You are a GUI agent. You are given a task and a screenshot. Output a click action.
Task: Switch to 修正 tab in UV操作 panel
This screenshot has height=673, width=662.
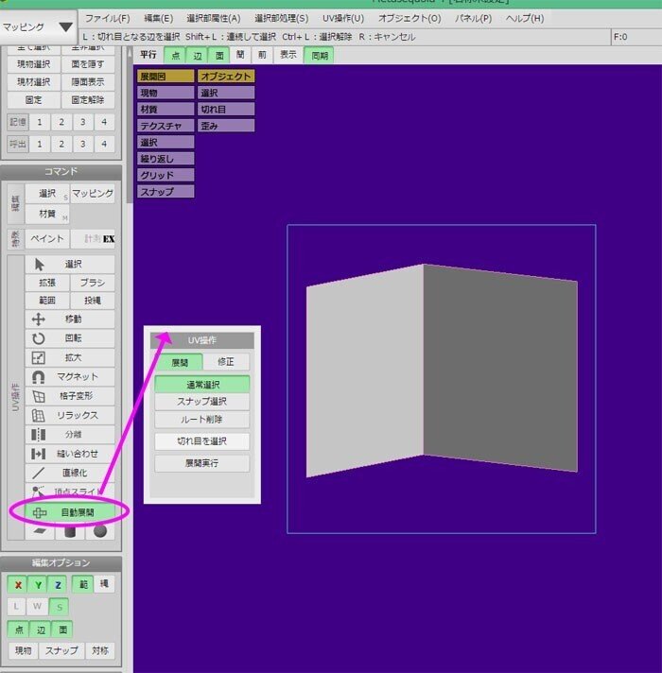click(226, 362)
